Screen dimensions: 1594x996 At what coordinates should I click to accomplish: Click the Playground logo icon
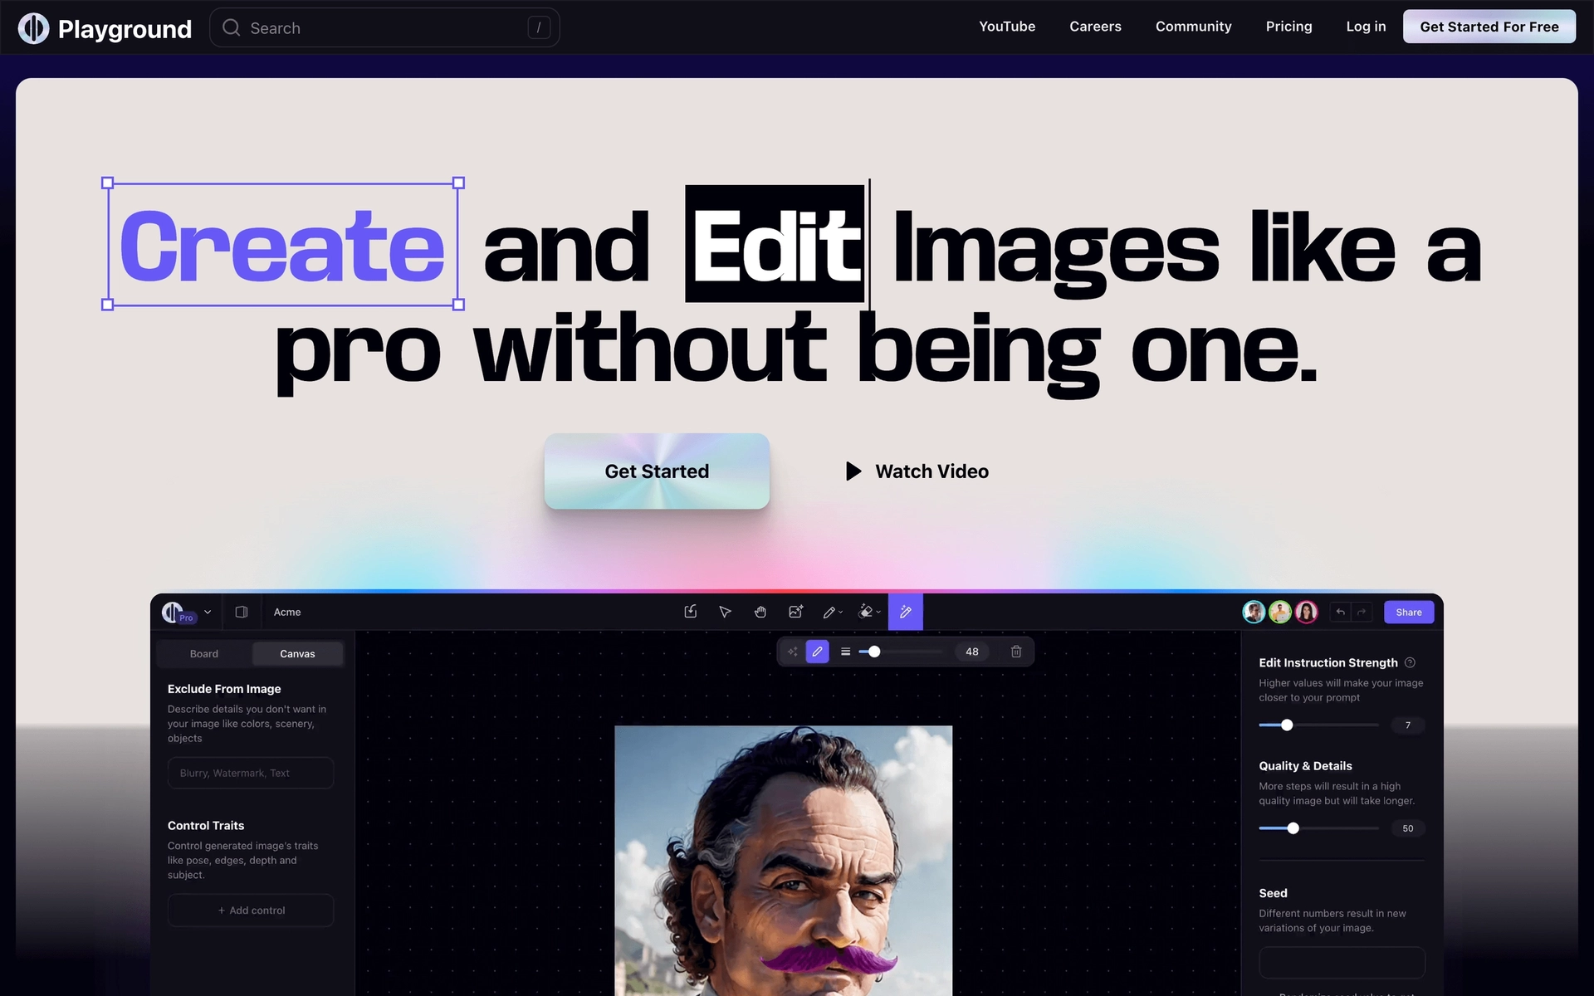(x=34, y=28)
